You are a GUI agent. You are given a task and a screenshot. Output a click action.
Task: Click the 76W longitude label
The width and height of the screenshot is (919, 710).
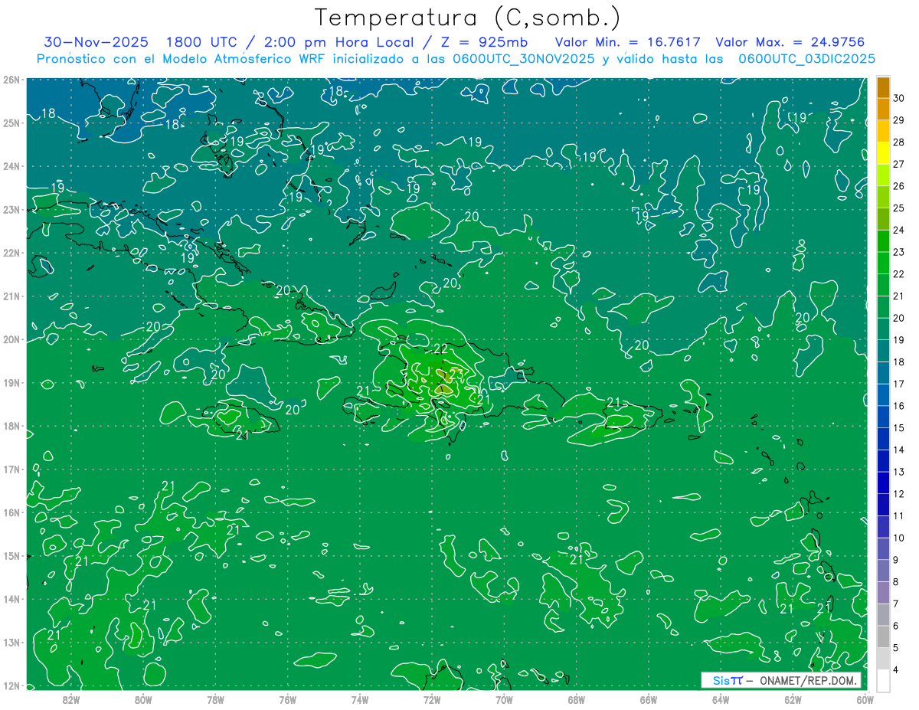click(287, 699)
